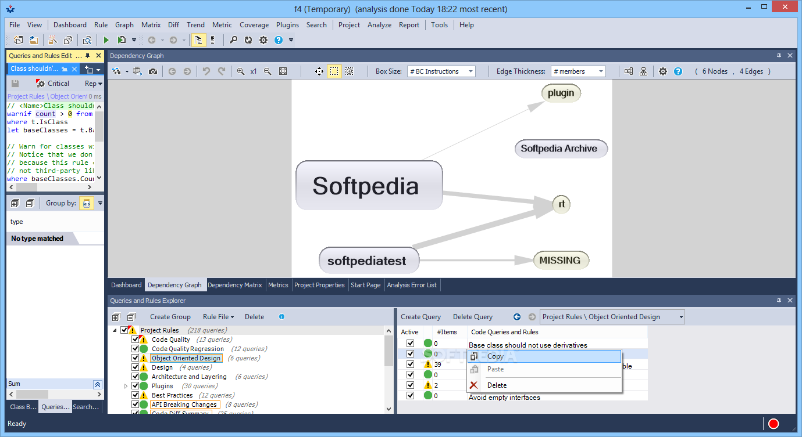
Task: Click the New Project toolbar icon
Action: (x=18, y=40)
